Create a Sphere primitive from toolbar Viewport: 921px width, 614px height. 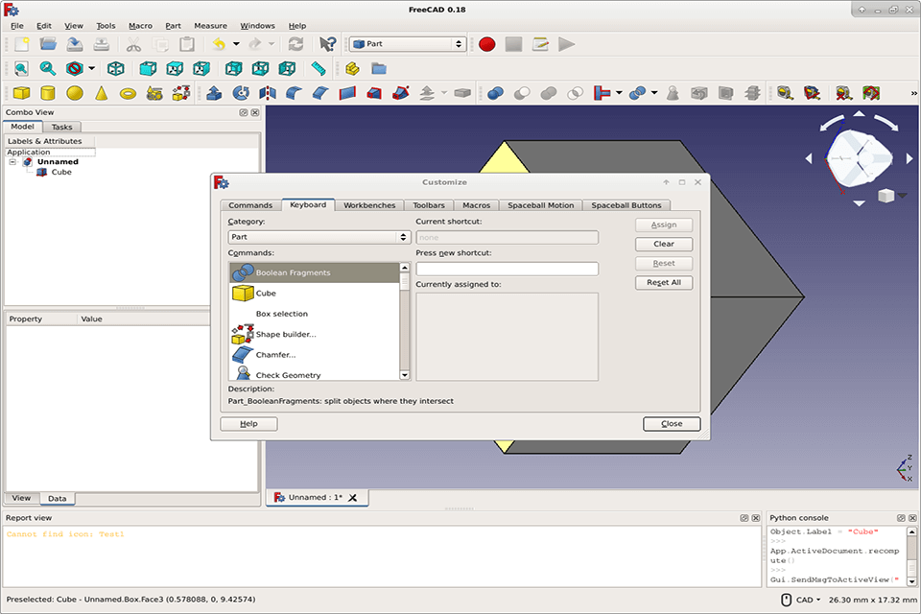tap(75, 93)
